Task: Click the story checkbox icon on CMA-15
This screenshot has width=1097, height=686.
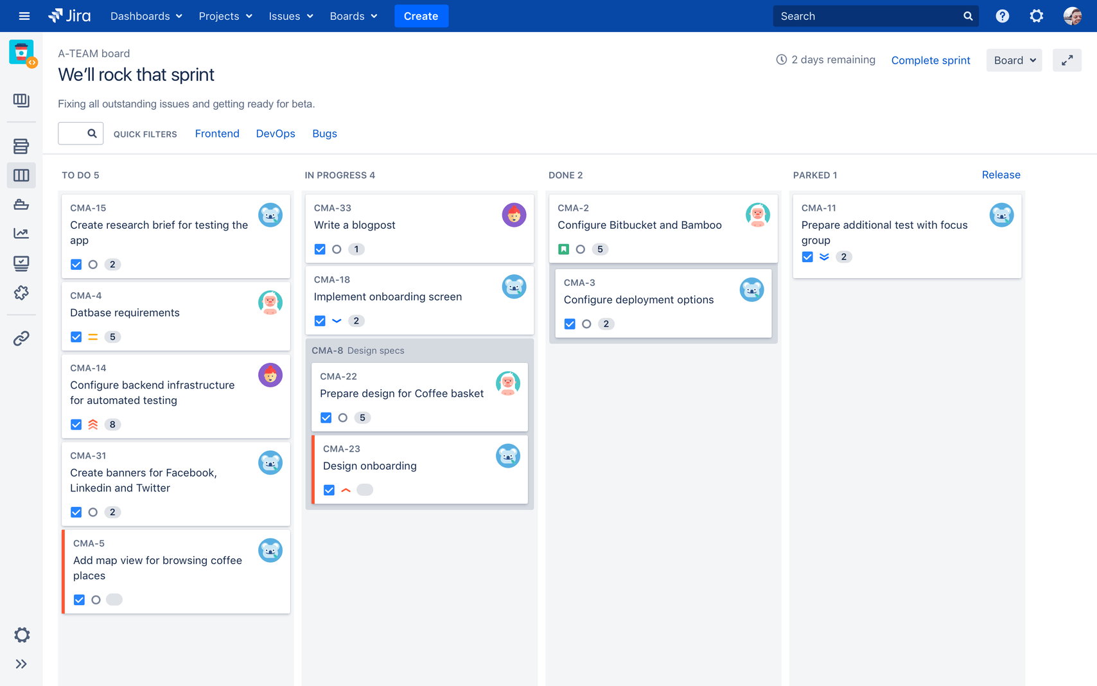Action: [76, 264]
